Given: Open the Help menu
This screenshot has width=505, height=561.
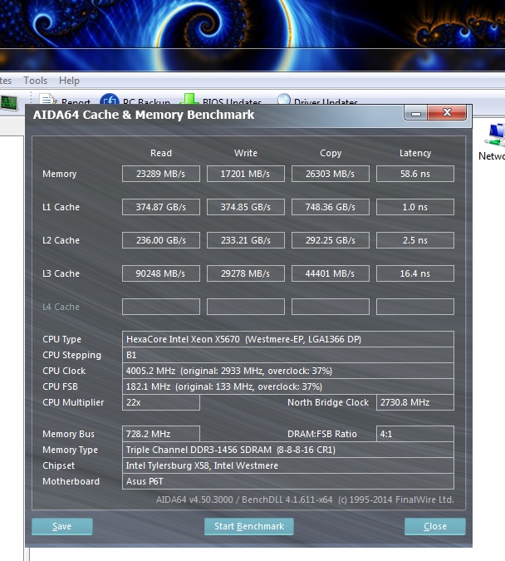Looking at the screenshot, I should pos(69,81).
